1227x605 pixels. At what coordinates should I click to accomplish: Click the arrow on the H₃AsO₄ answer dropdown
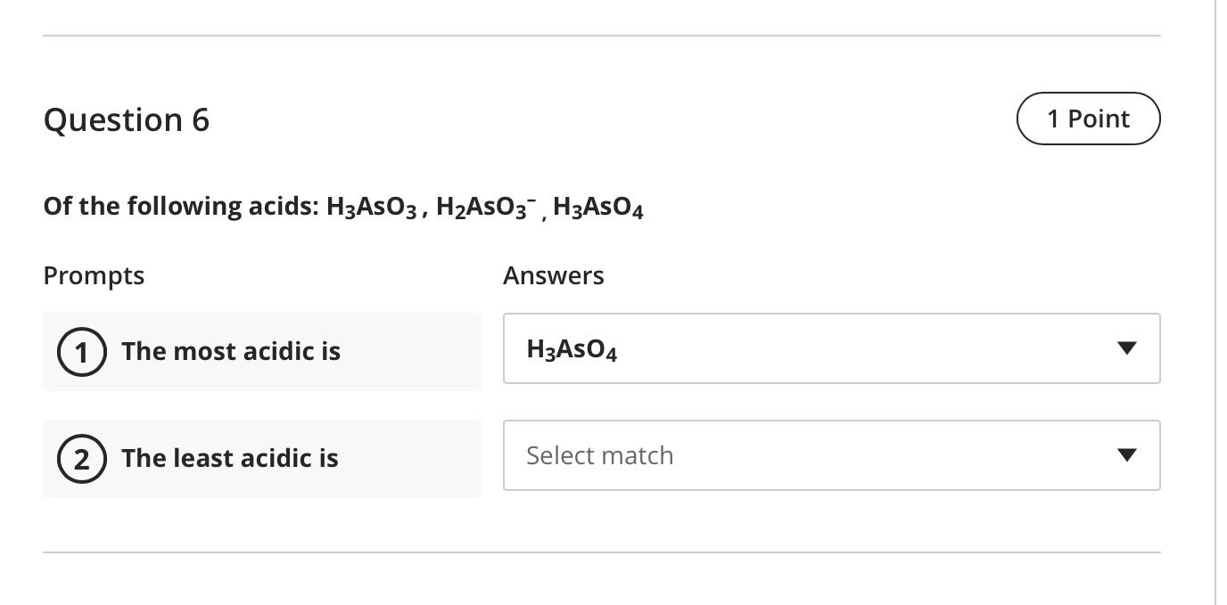coord(1127,348)
